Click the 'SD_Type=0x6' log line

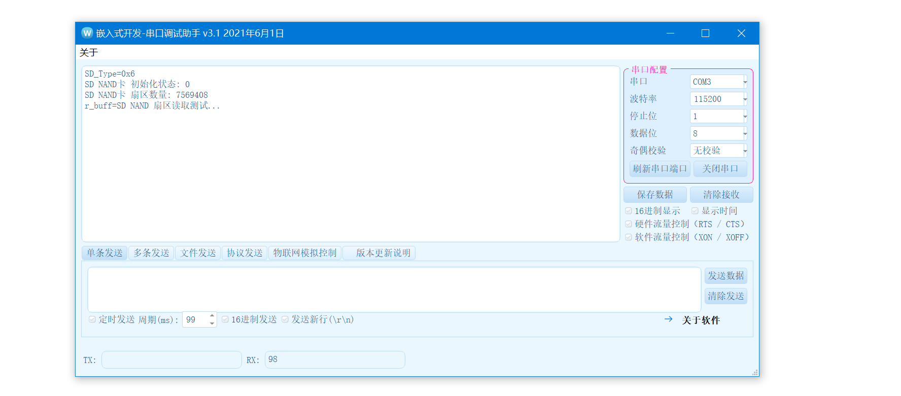coord(110,74)
